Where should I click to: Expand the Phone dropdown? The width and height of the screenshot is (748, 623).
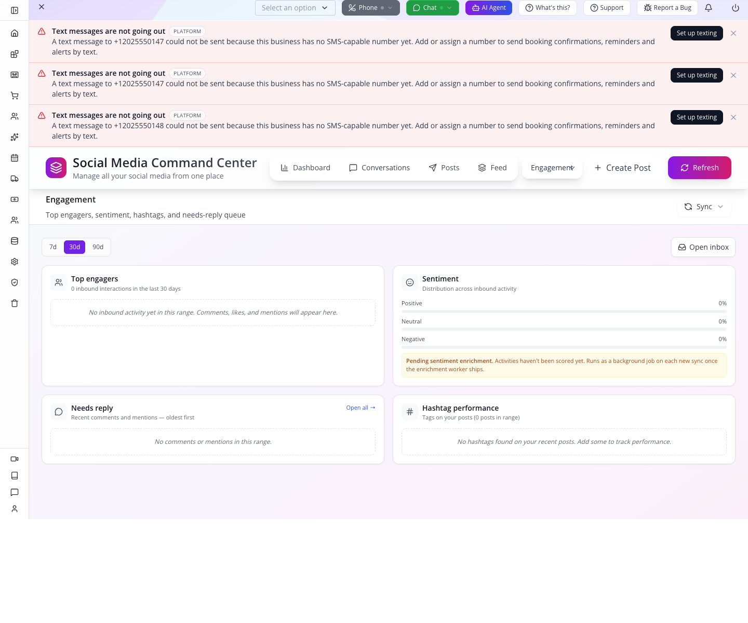[371, 8]
